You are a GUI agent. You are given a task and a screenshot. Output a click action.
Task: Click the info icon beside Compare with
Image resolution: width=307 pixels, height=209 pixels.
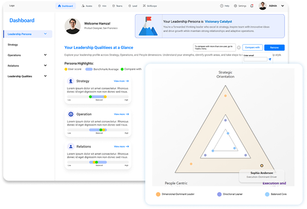pyautogui.click(x=239, y=47)
